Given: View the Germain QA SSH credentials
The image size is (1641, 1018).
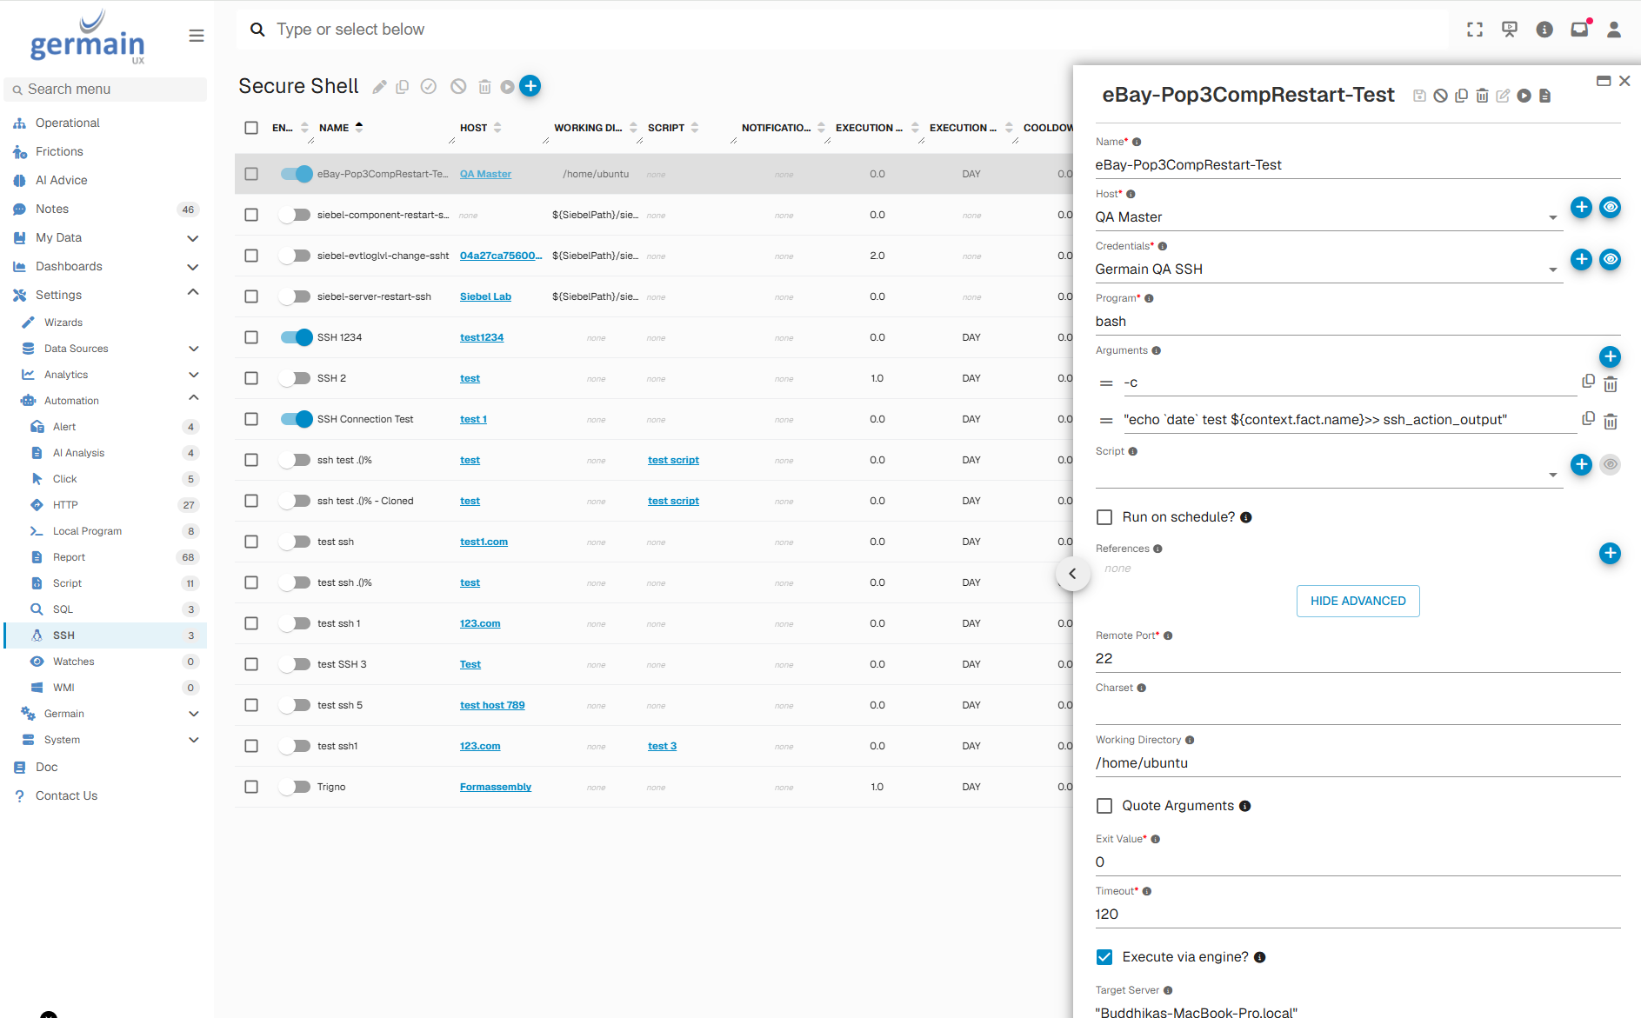Looking at the screenshot, I should coord(1611,259).
